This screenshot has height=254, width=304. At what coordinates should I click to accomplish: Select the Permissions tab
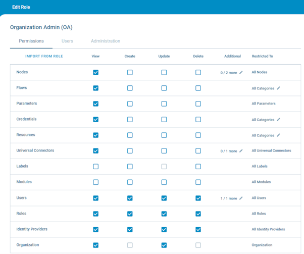pos(31,41)
